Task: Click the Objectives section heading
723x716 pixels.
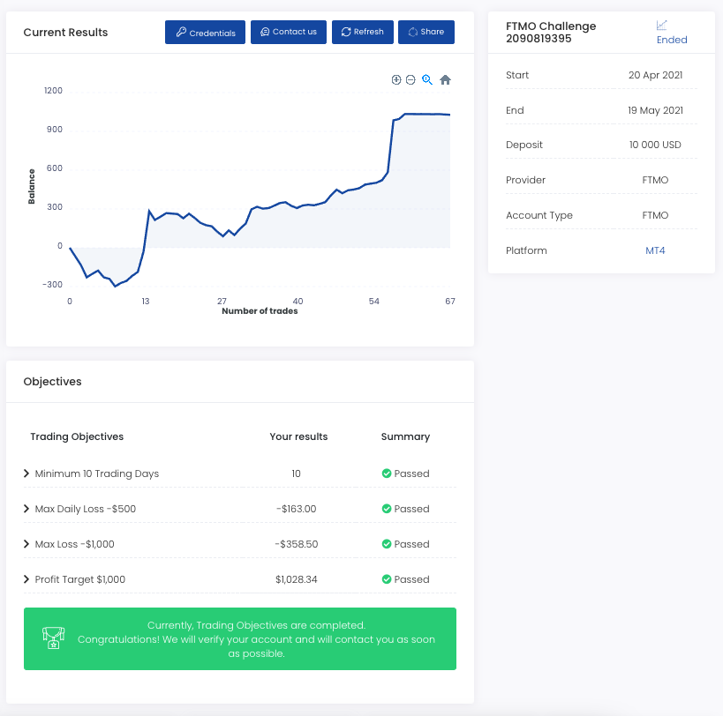Action: (x=52, y=381)
